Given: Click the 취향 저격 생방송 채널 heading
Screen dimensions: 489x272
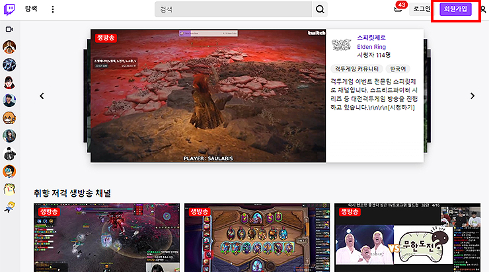Looking at the screenshot, I should point(72,193).
